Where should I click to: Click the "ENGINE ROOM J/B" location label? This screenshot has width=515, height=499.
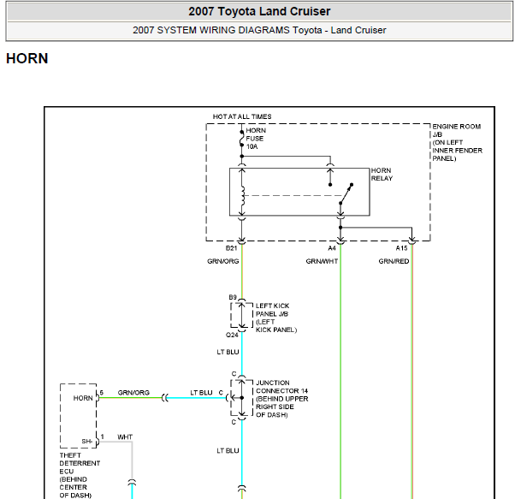click(x=457, y=142)
